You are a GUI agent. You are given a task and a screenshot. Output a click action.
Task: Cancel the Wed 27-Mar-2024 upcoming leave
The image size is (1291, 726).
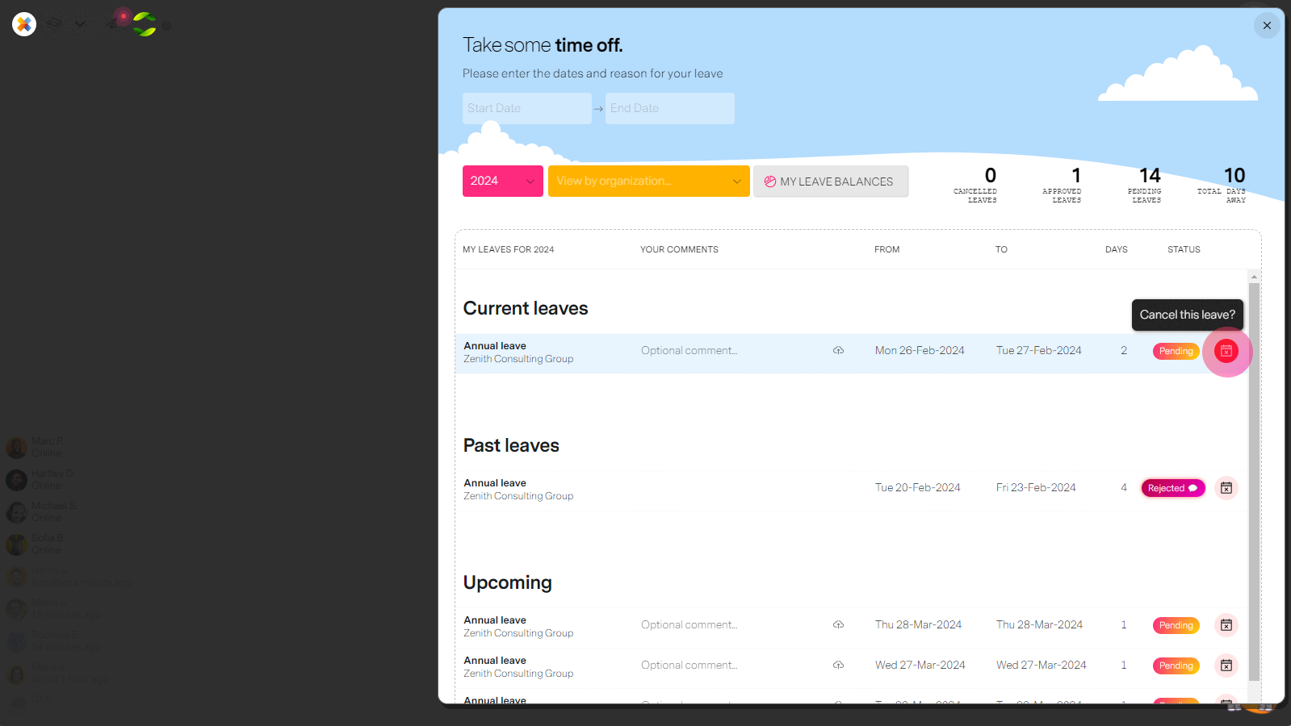coord(1226,665)
